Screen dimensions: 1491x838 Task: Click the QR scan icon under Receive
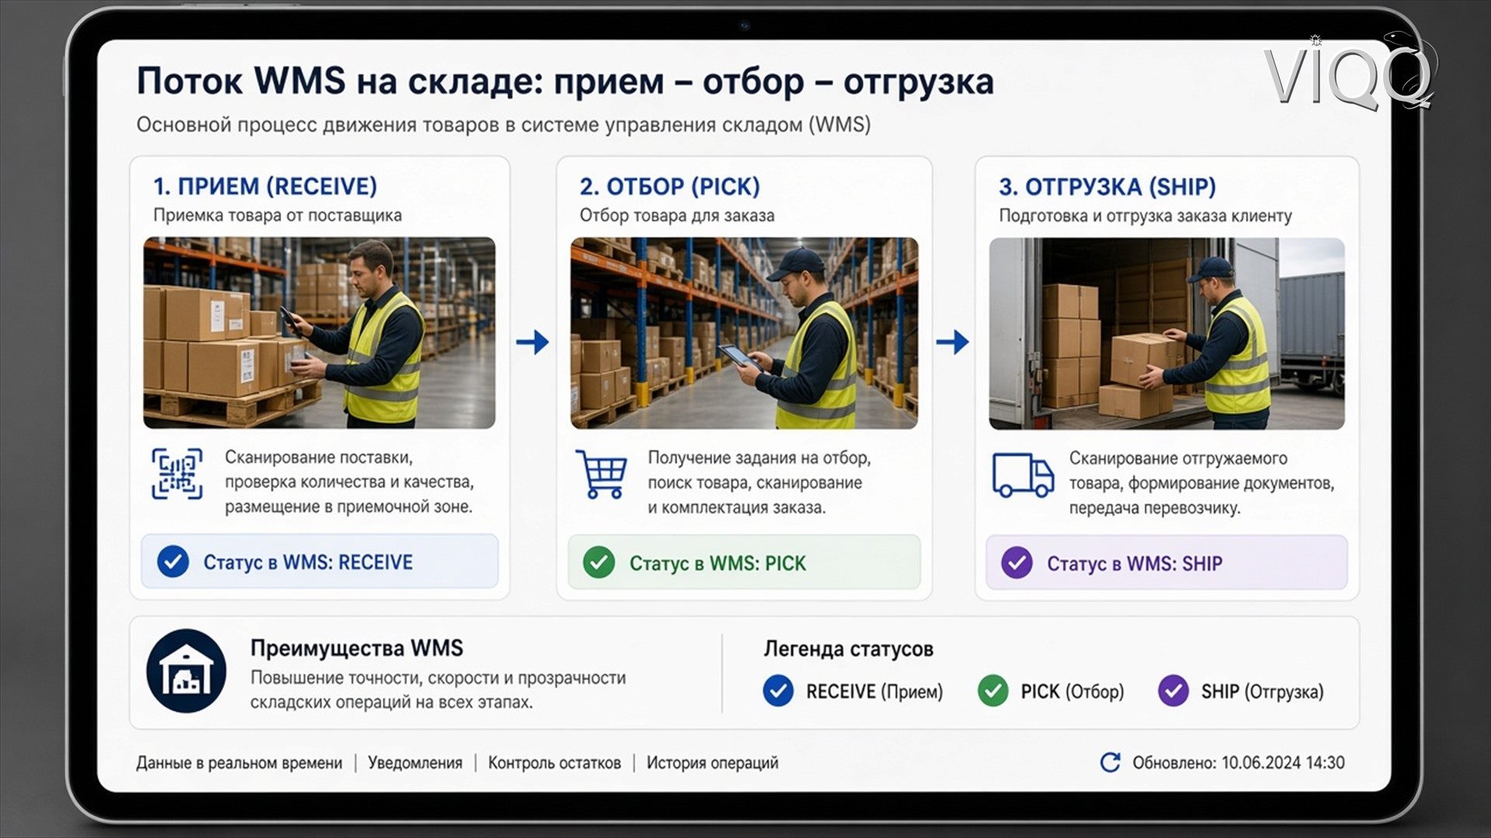(177, 473)
